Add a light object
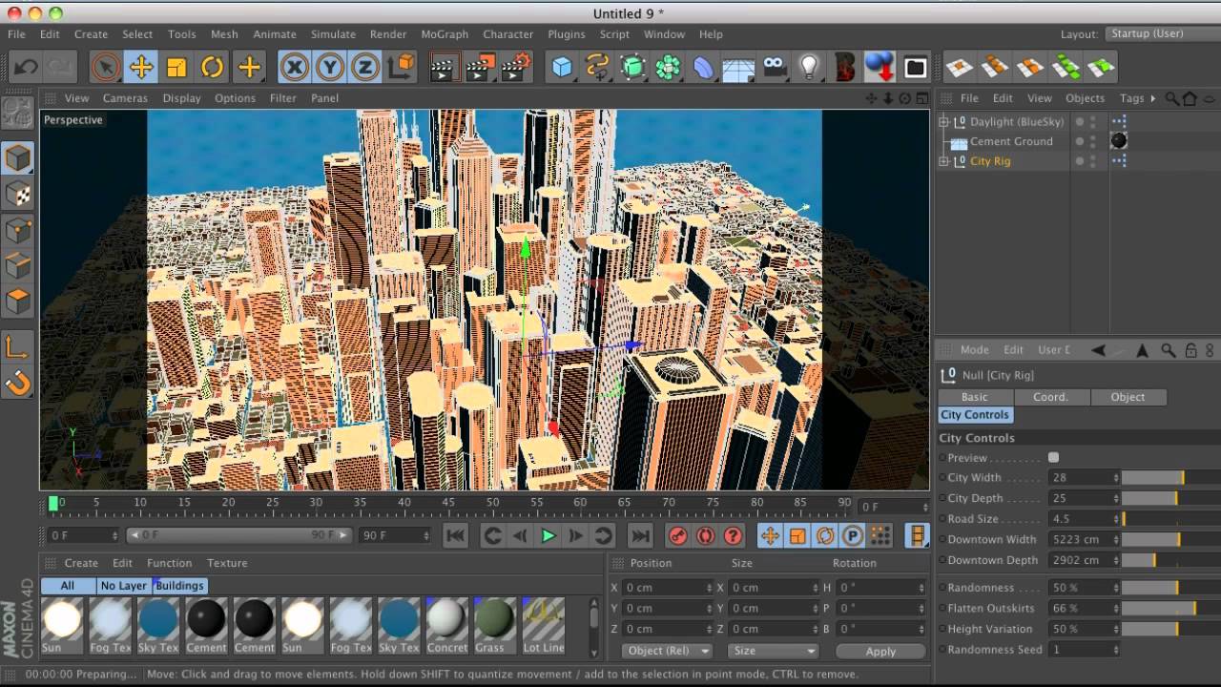This screenshot has height=687, width=1221. (x=810, y=67)
